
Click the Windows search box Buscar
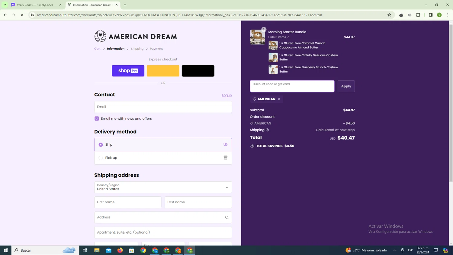[x=45, y=250]
